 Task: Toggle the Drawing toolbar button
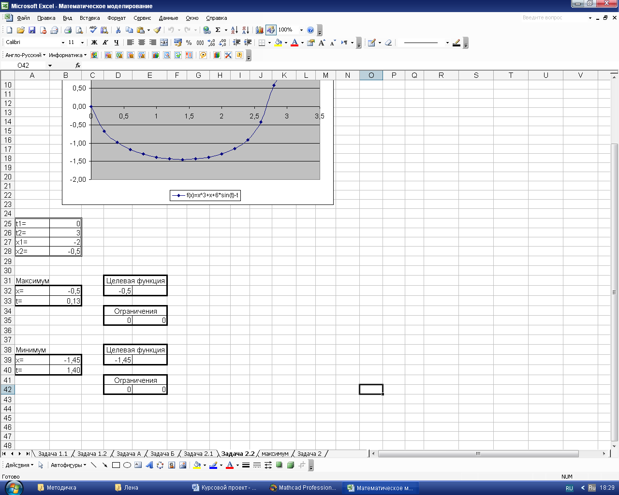[x=271, y=30]
